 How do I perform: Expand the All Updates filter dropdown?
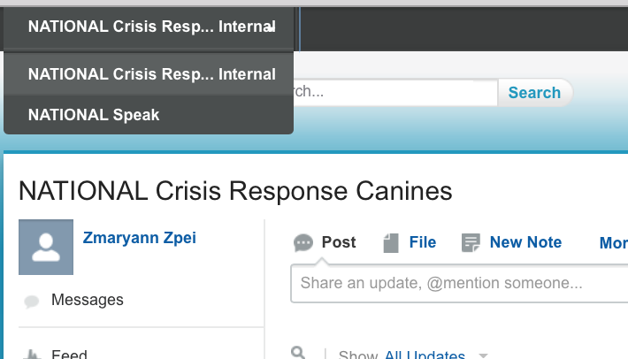tap(425, 355)
